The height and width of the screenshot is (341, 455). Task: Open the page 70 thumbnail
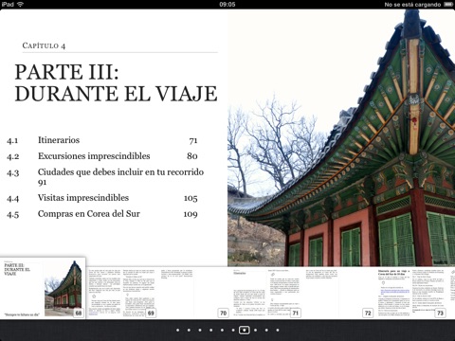point(194,293)
